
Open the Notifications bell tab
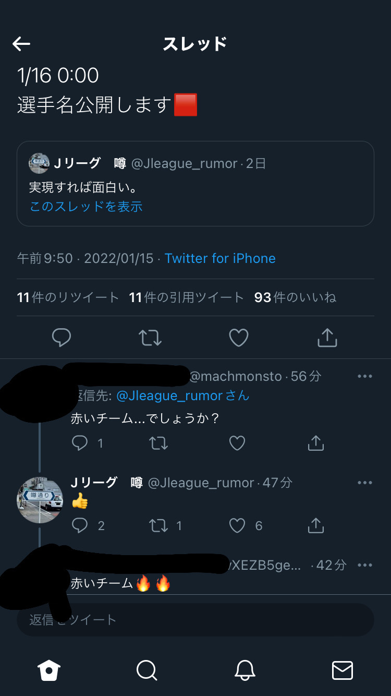(x=245, y=670)
